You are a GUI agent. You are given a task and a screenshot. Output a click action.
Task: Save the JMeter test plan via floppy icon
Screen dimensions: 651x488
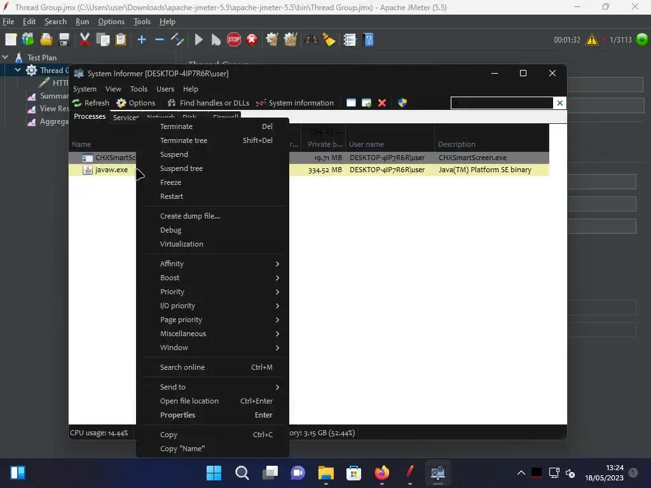click(x=64, y=40)
